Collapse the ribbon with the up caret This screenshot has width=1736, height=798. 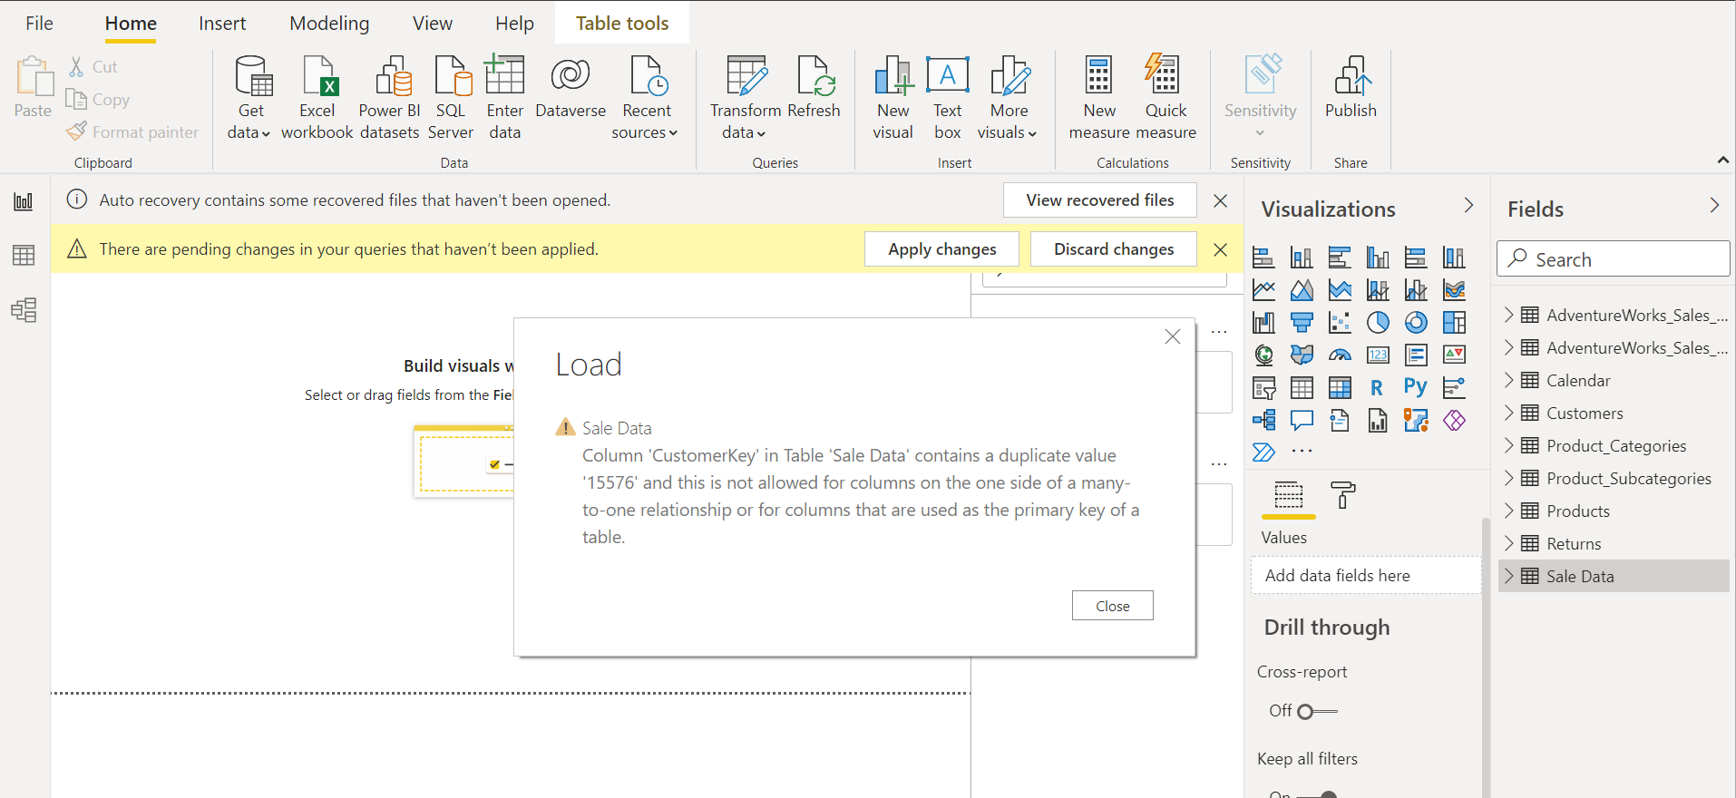click(1722, 161)
